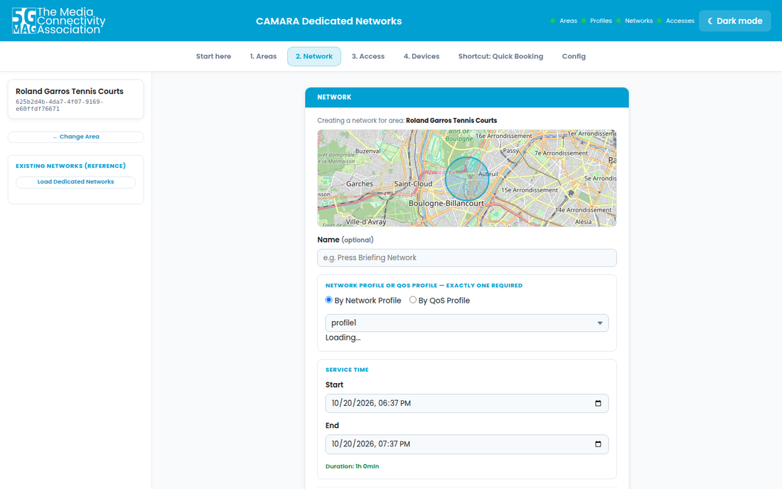Open Shortcut: Quick Booking tab
Image resolution: width=782 pixels, height=489 pixels.
pos(500,56)
